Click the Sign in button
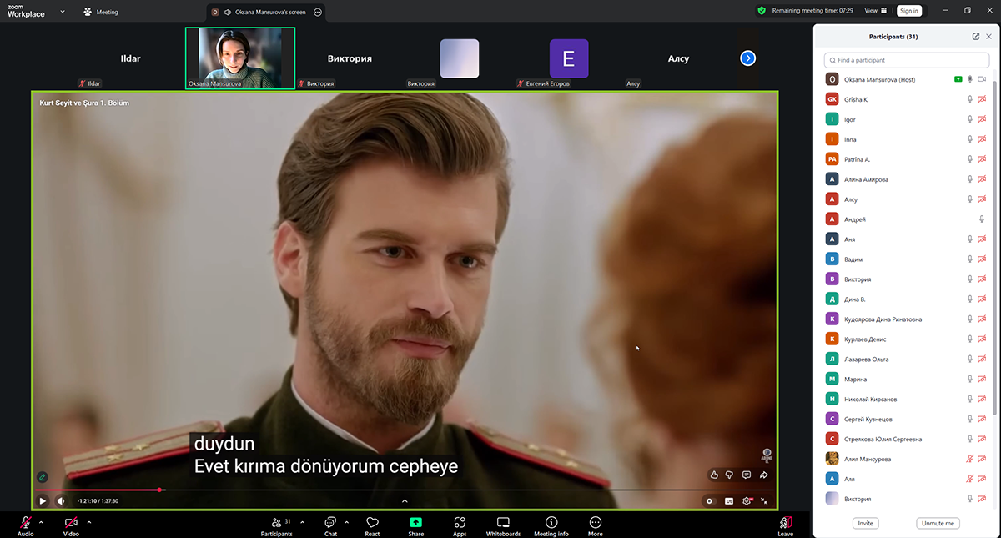The height and width of the screenshot is (538, 1001). [908, 11]
